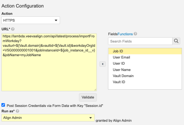The image size is (184, 125).
Task: Open the Action dropdown showing HTTPS
Action: click(x=31, y=20)
